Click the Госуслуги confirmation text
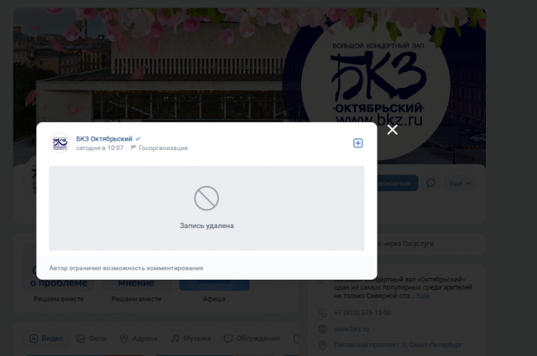This screenshot has width=537, height=356. pyautogui.click(x=405, y=244)
